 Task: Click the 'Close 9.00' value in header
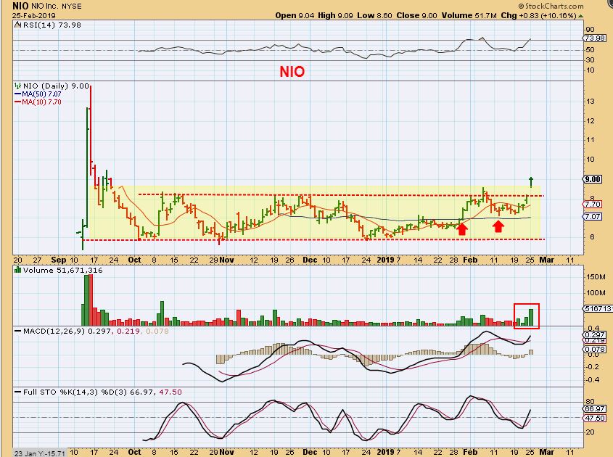click(416, 16)
